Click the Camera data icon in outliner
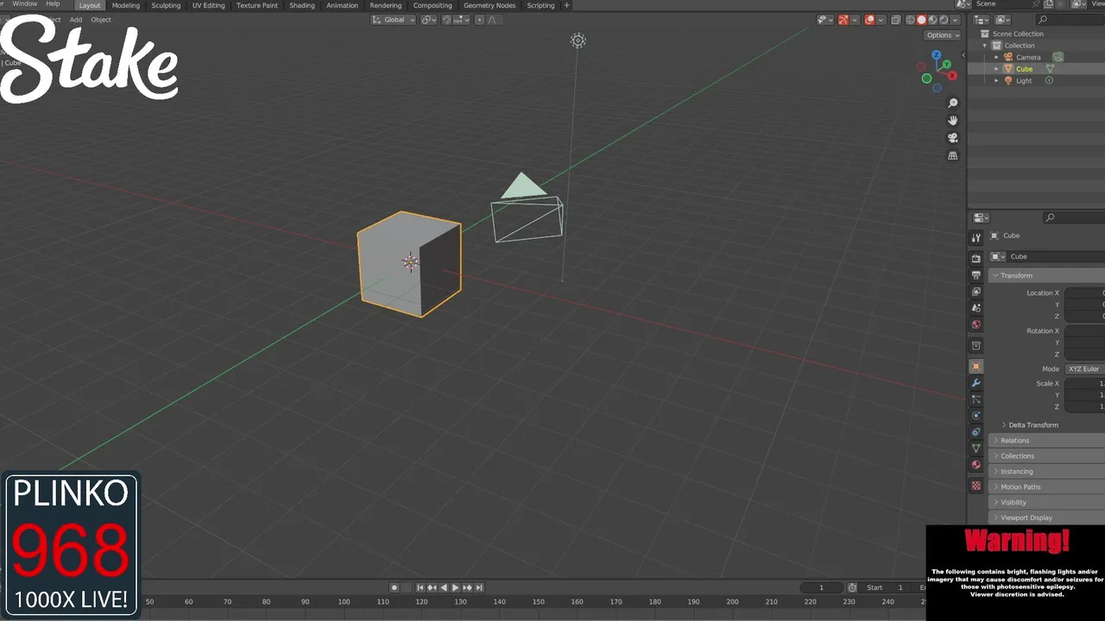Viewport: 1105px width, 621px height. coord(1058,57)
